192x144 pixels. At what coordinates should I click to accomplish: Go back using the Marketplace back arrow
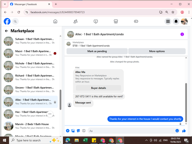(x=7, y=31)
